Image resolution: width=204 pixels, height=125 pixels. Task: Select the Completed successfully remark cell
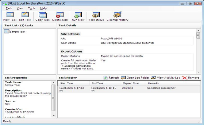161,88
